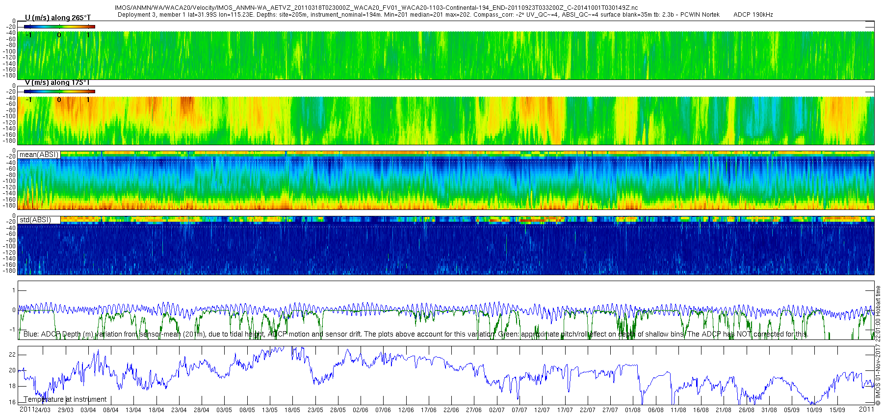Image resolution: width=883 pixels, height=417 pixels.
Task: Click the vertical IMOS copyright timestamp text
Action: pyautogui.click(x=878, y=345)
